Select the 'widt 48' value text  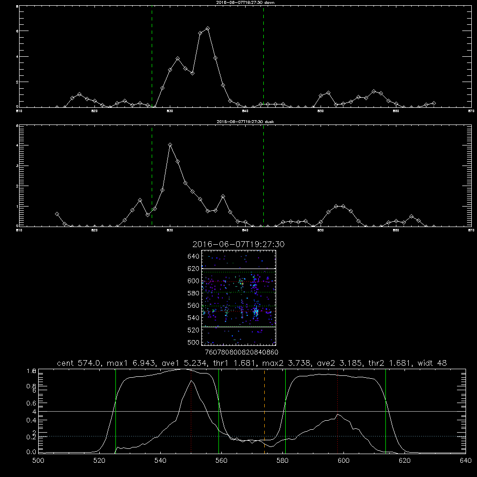[432, 363]
